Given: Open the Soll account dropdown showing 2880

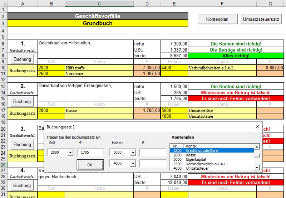Looking at the screenshot, I should pos(70,153).
